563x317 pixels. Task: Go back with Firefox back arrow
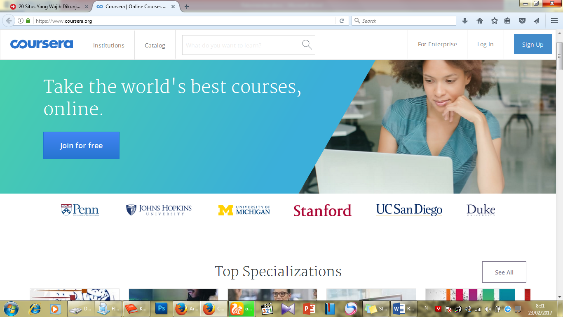click(x=9, y=21)
